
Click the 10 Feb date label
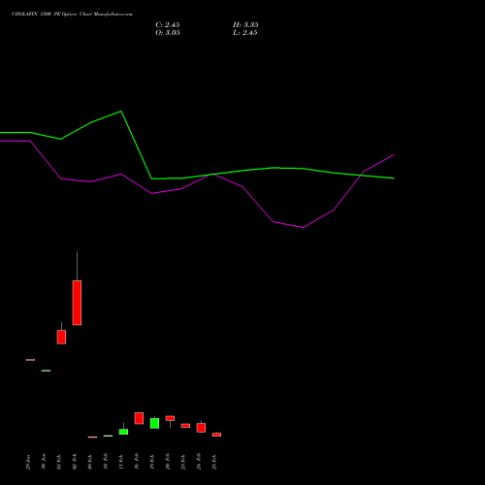point(106,462)
